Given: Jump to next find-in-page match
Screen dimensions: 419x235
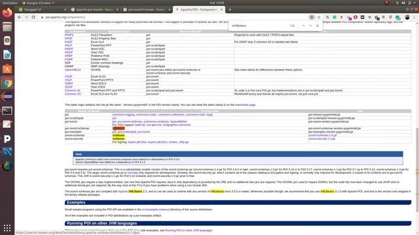Looking at the screenshot, I should point(310,25).
